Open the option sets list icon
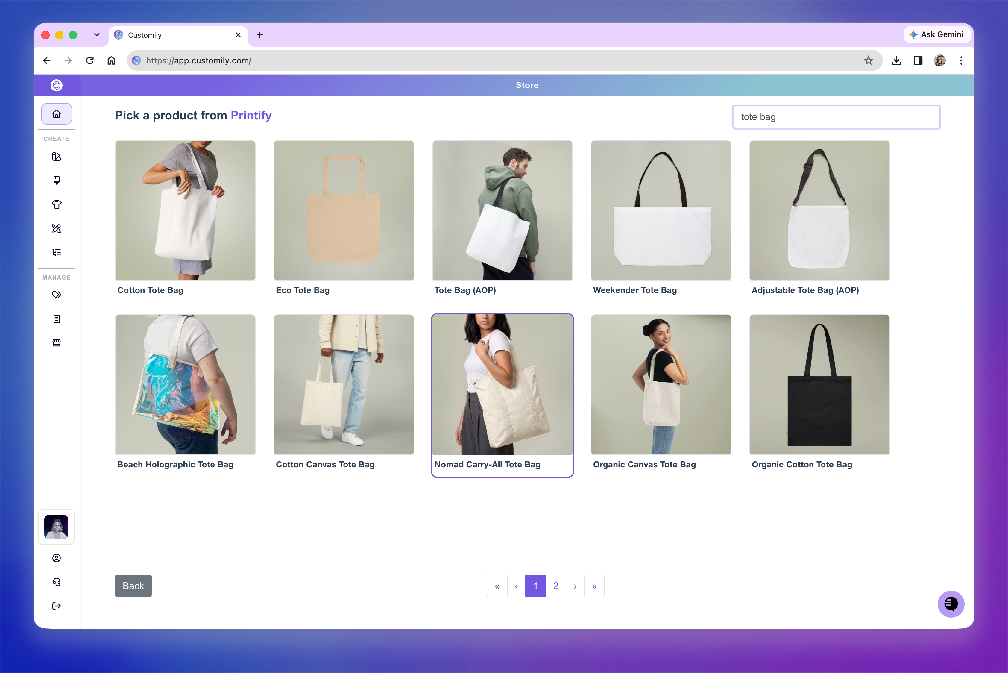Viewport: 1008px width, 673px height. point(56,252)
